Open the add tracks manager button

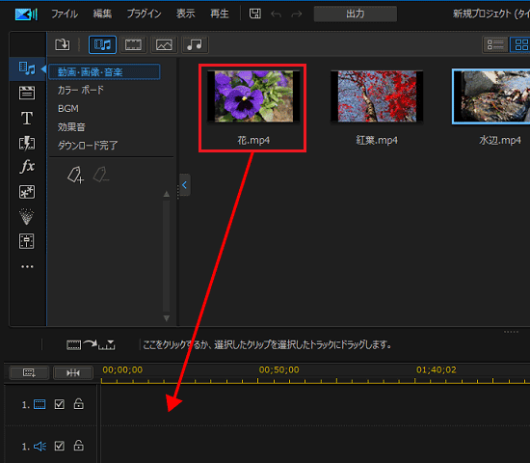[30, 373]
